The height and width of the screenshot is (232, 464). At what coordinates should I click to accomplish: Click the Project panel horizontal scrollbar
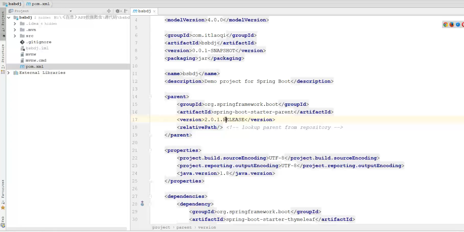[66, 229]
